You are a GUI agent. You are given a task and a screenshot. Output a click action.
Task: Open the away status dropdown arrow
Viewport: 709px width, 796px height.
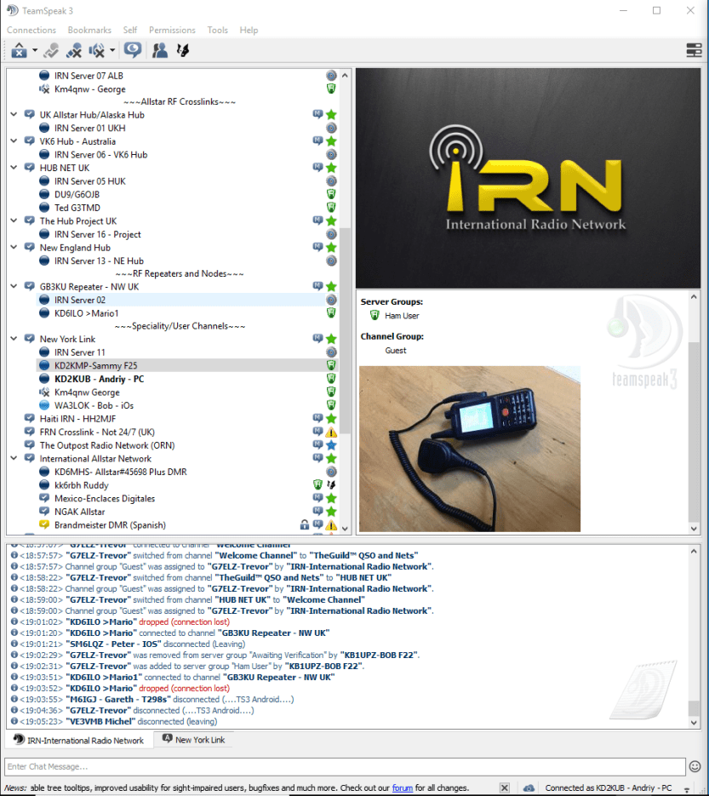click(x=35, y=50)
